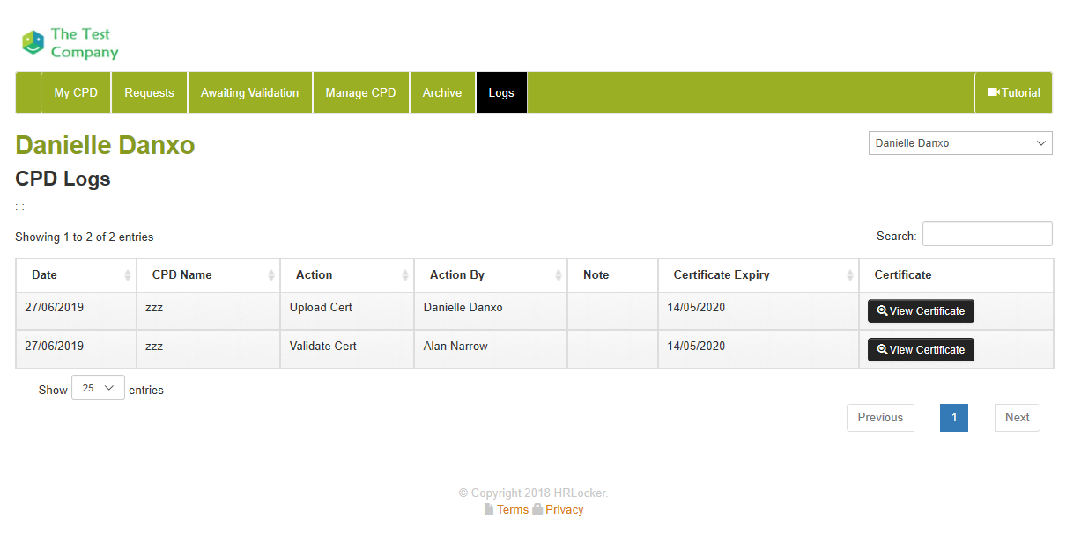The height and width of the screenshot is (533, 1081).
Task: Sort by CPD Name column arrows
Action: point(270,275)
